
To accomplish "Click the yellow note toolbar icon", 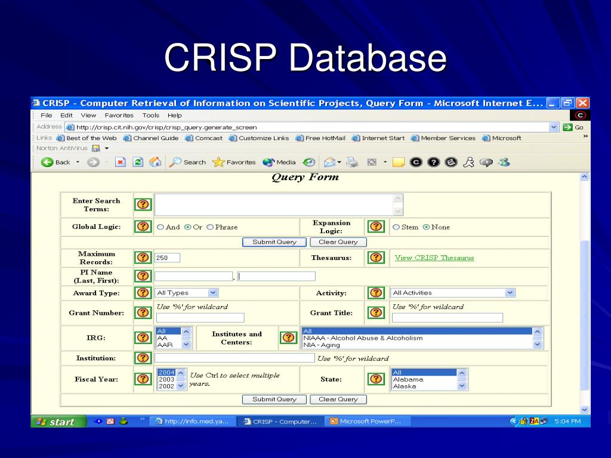I will click(398, 162).
